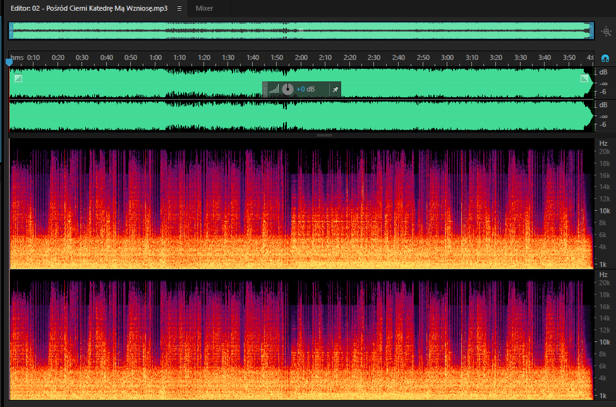Click the dotted waveform/spectral divider grip
Viewport: 616px width, 407px height.
click(324, 136)
